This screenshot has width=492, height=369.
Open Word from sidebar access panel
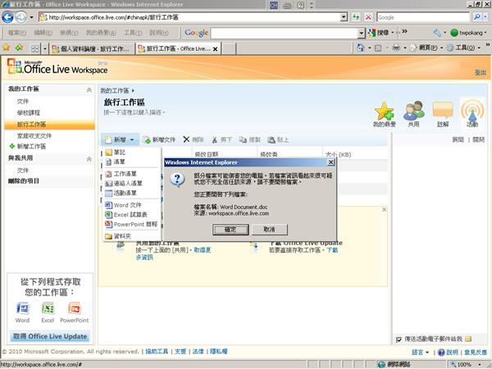22,312
